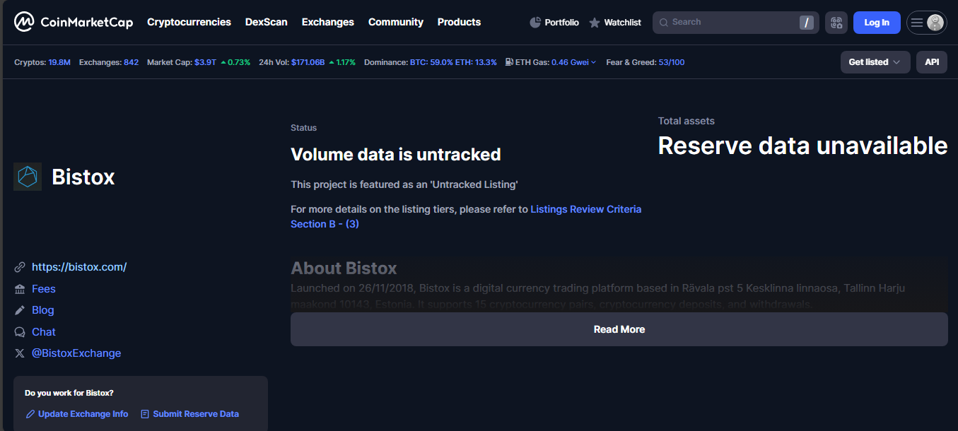Click the CoinMarketCap logo
Viewport: 958px width, 431px height.
73,22
